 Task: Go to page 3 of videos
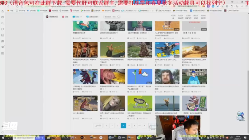(x=118, y=126)
